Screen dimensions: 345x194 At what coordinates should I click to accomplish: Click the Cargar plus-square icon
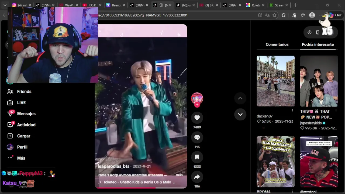pos(10,136)
